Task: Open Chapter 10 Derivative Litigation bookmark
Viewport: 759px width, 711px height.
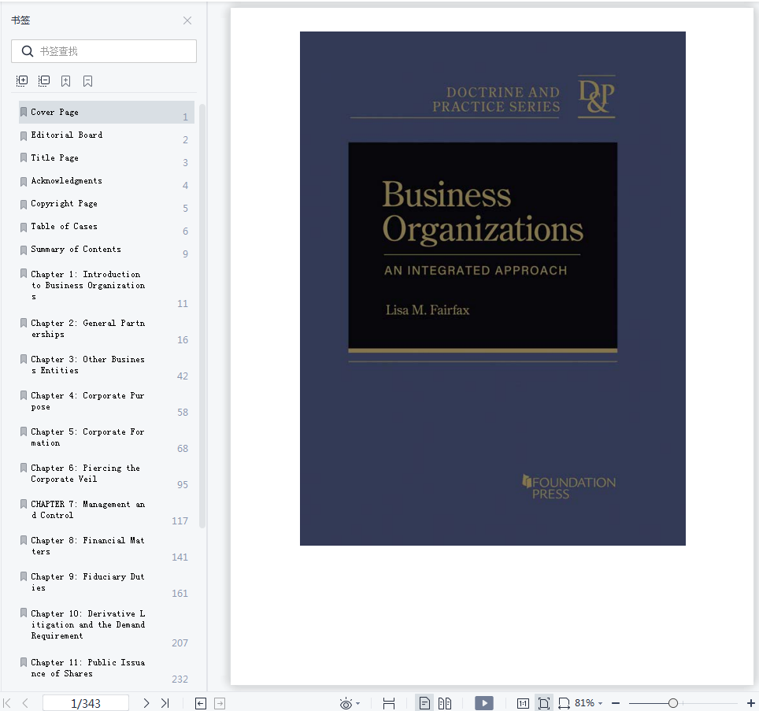Action: pyautogui.click(x=106, y=625)
